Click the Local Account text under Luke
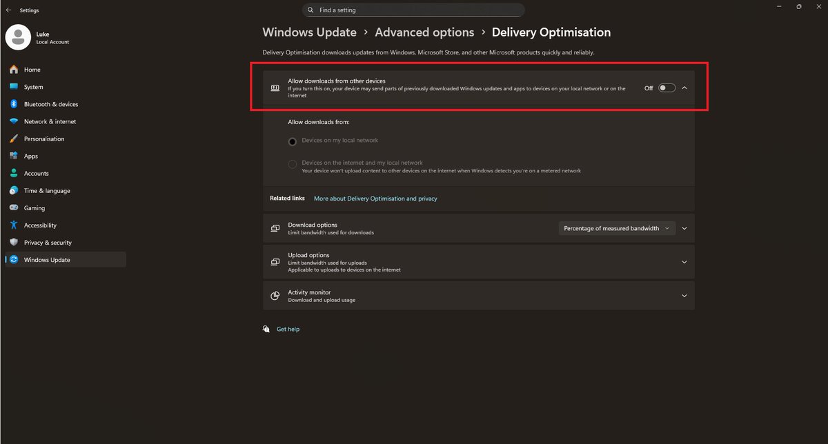 click(x=52, y=42)
